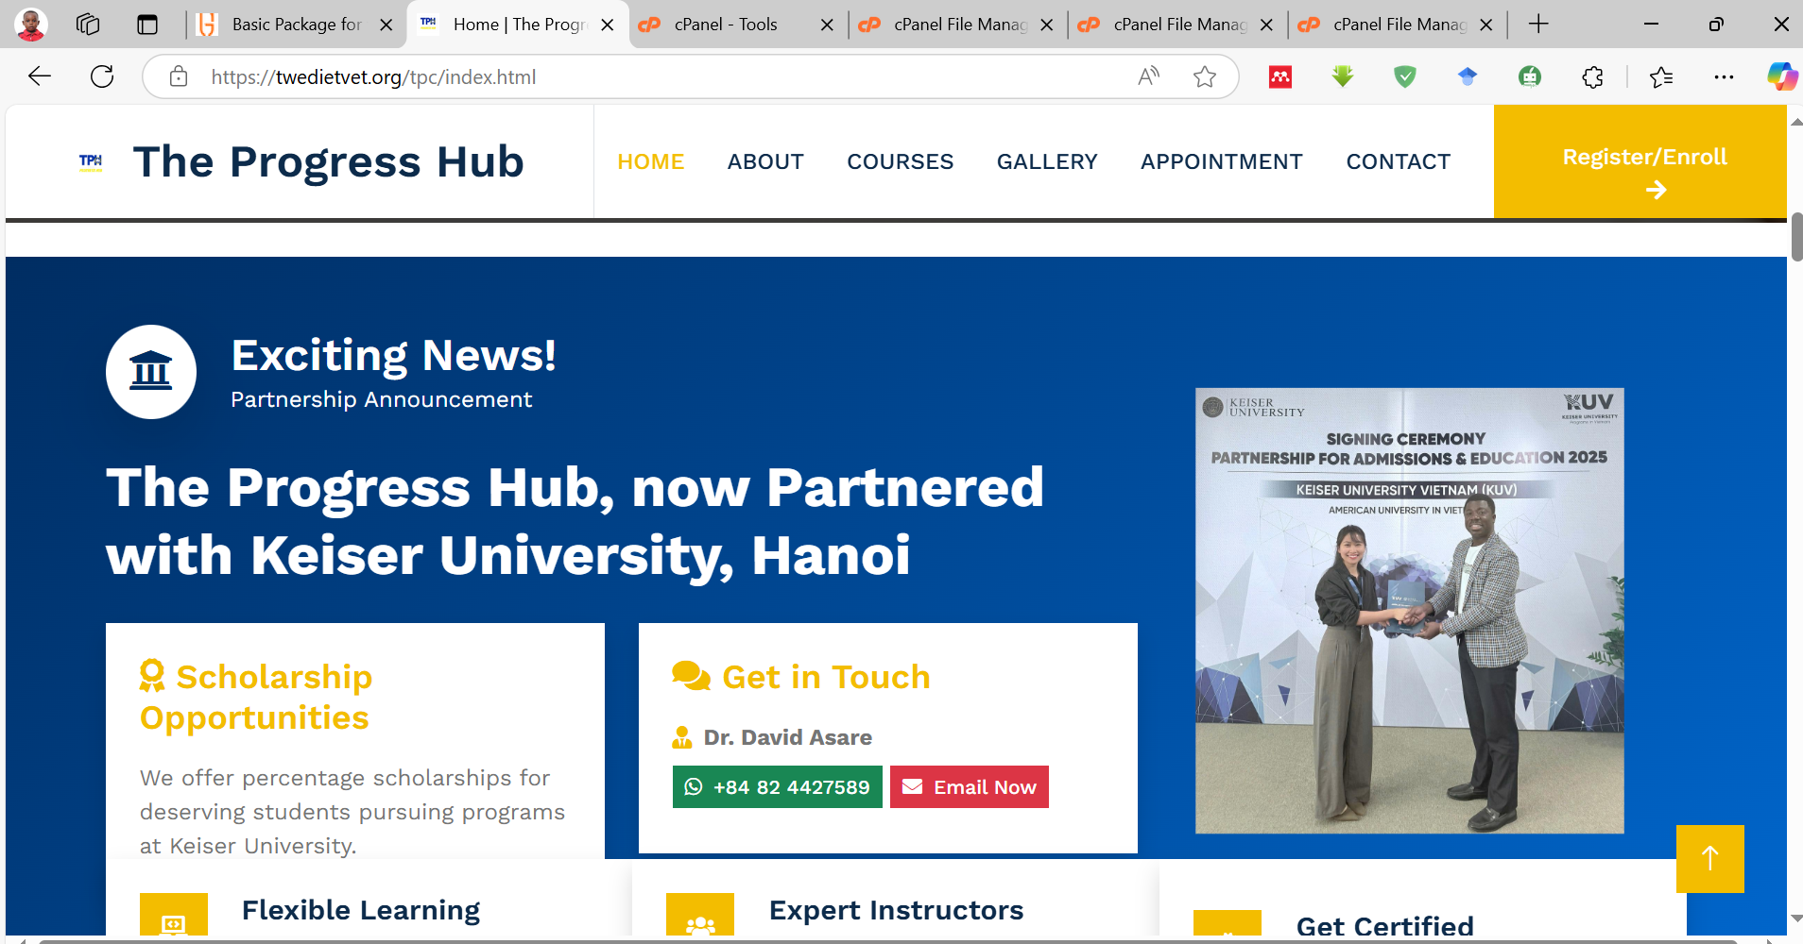Open the browser Extensions puzzle icon
This screenshot has height=944, width=1803.
(x=1592, y=76)
